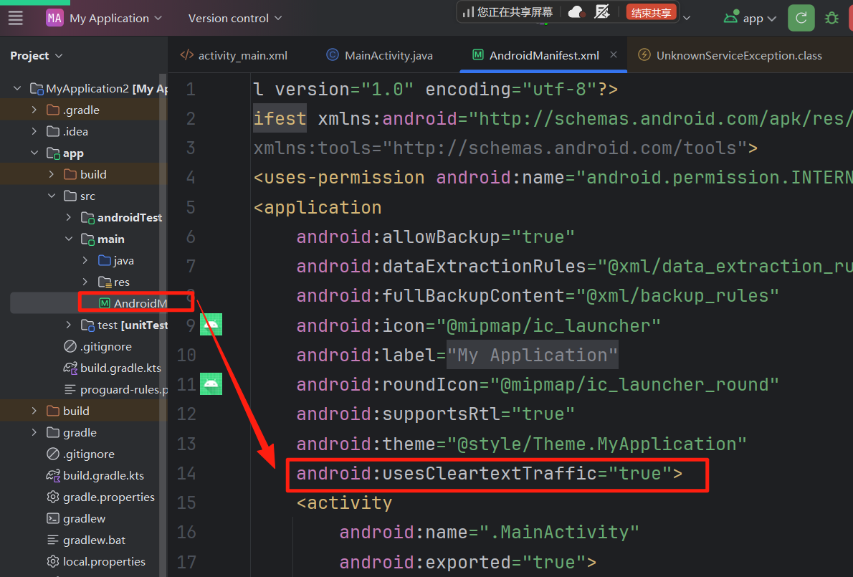Select the root-level build folder
The image size is (853, 577).
click(68, 411)
